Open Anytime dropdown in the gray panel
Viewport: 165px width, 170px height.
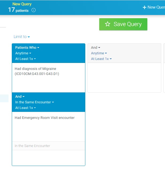(99, 53)
